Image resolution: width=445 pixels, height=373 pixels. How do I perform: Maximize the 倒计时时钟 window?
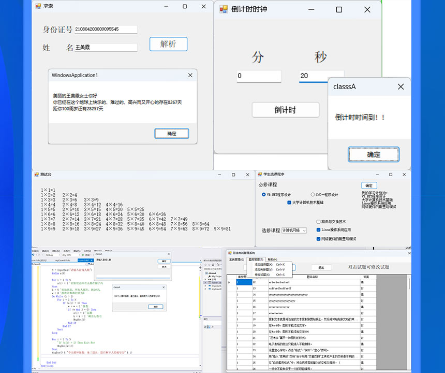pos(339,9)
